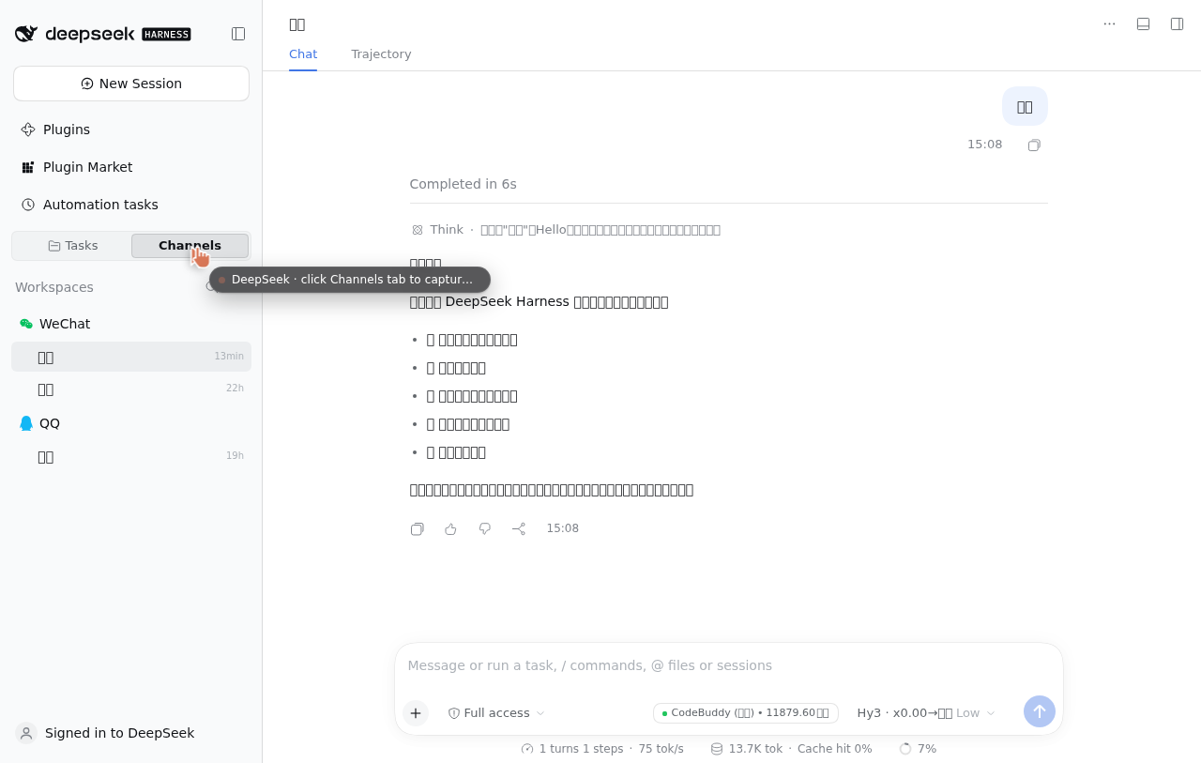Send the message with arrow button
This screenshot has height=763, width=1201.
[1040, 711]
